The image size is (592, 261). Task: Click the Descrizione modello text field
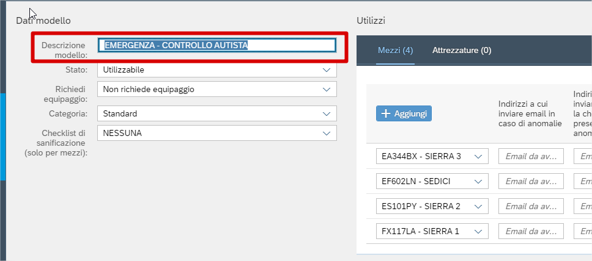coord(217,45)
